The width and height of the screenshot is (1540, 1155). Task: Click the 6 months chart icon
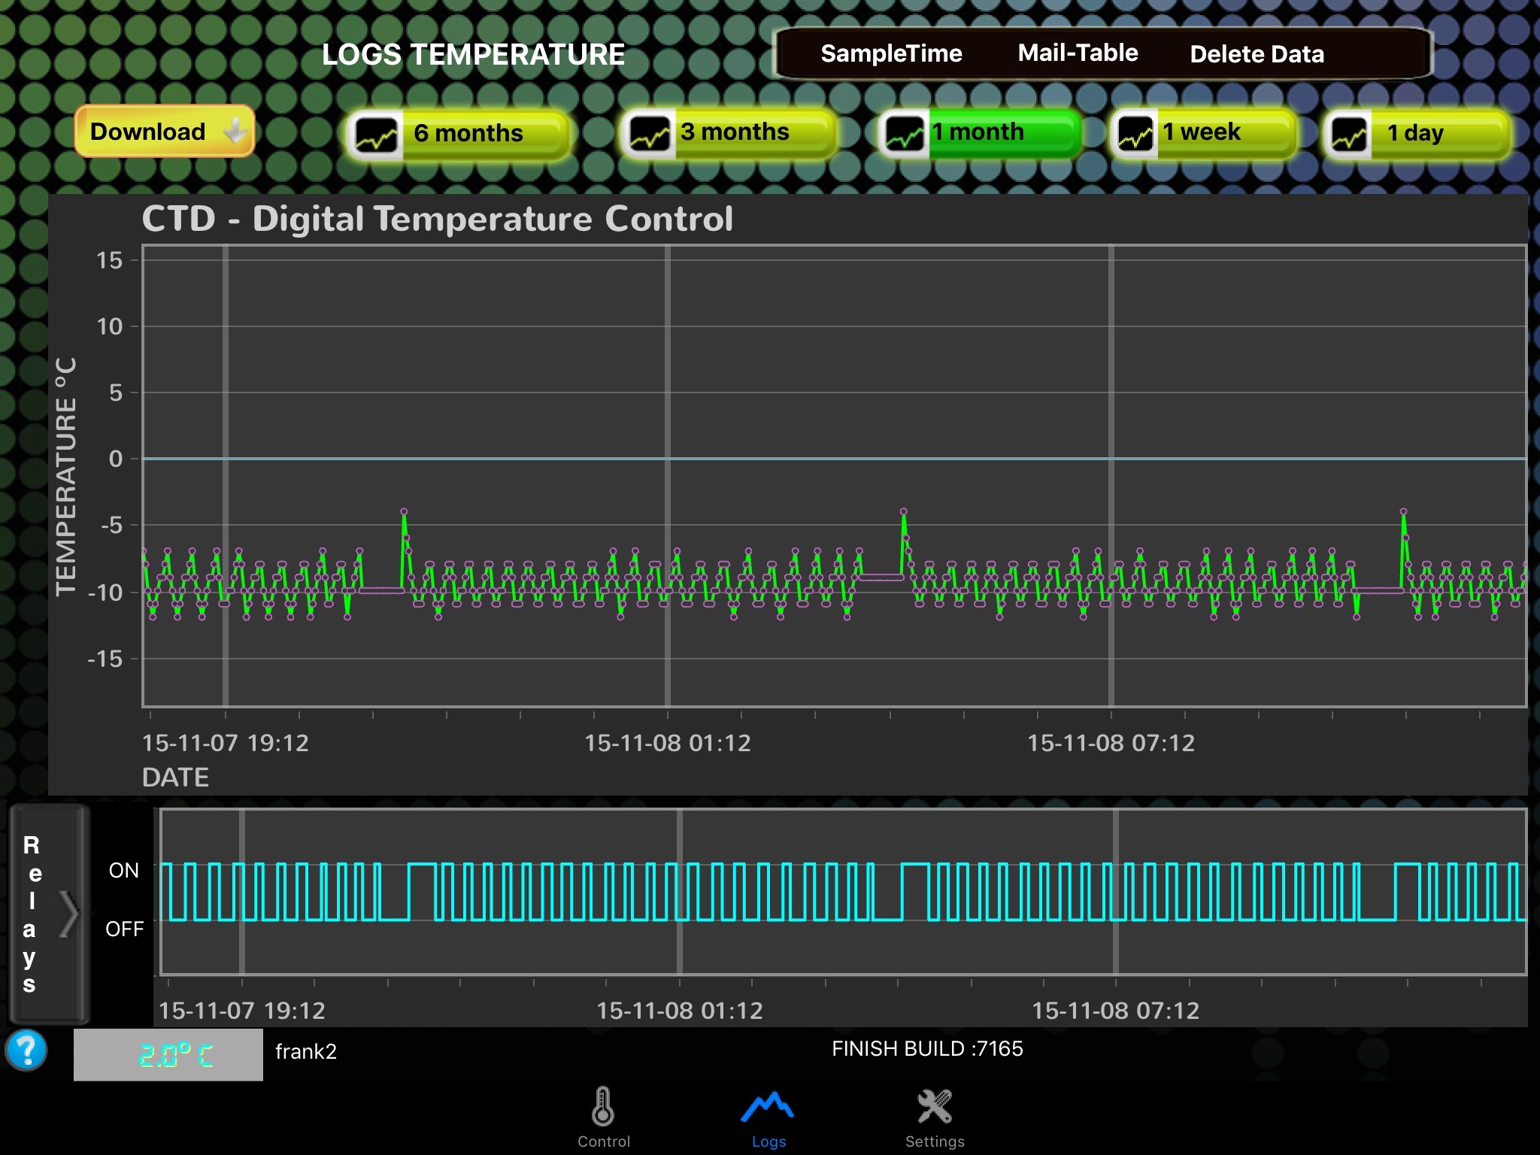click(x=376, y=135)
